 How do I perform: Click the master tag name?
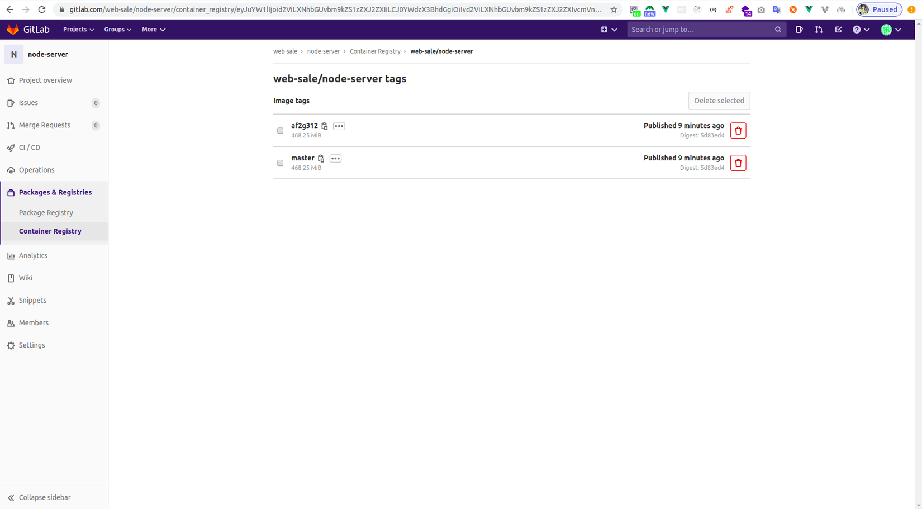click(x=303, y=159)
